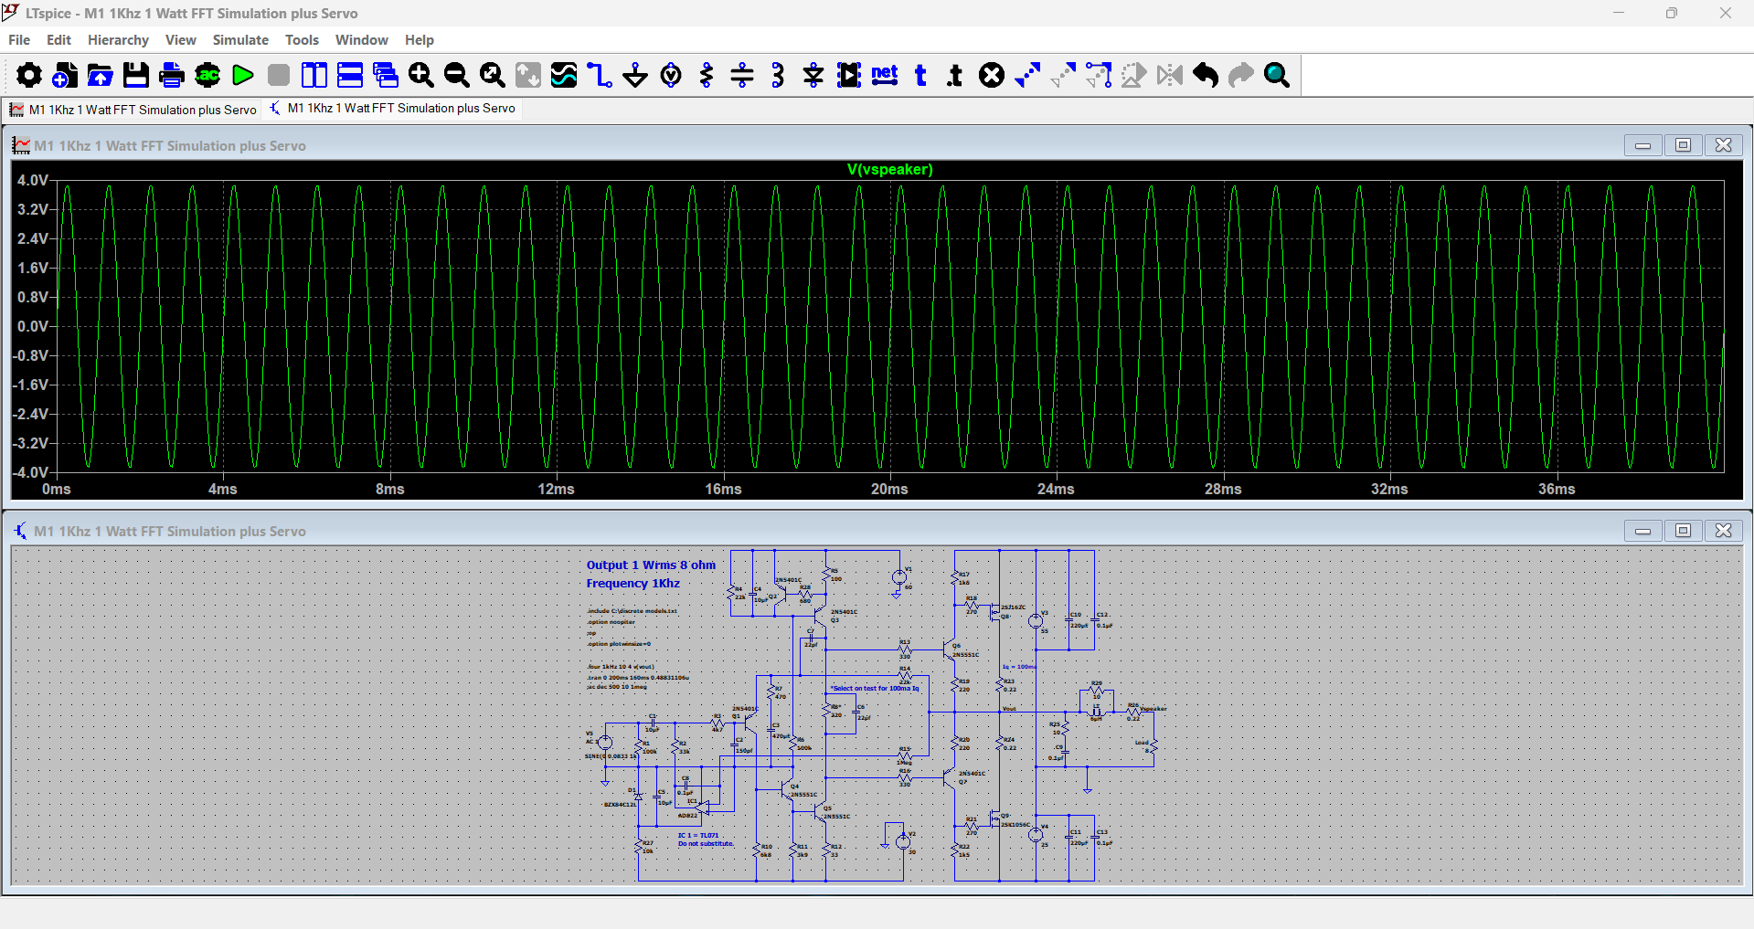Click the greyed Mirror icon

click(x=1170, y=75)
